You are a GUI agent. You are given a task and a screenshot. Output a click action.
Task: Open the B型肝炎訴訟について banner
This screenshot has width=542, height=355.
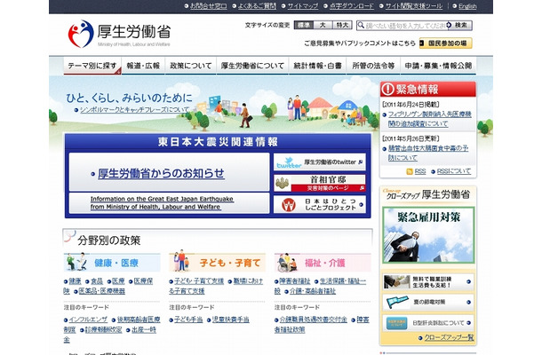coord(427,323)
